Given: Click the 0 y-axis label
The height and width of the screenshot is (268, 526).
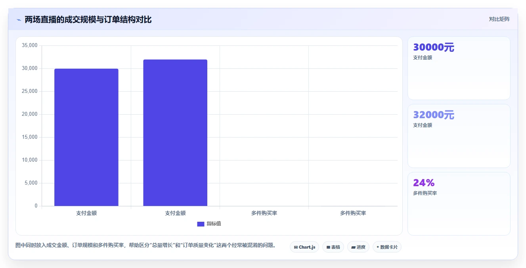Looking at the screenshot, I should [x=36, y=206].
